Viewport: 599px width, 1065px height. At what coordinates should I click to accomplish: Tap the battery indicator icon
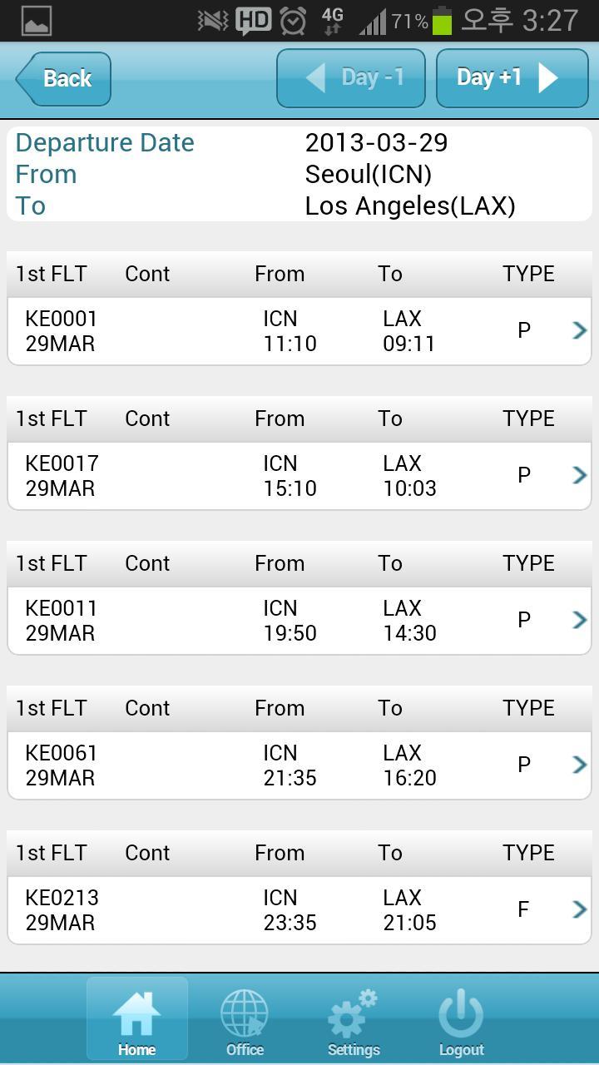click(443, 20)
